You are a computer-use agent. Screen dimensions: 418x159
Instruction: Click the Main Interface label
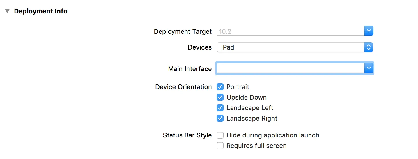pos(190,69)
